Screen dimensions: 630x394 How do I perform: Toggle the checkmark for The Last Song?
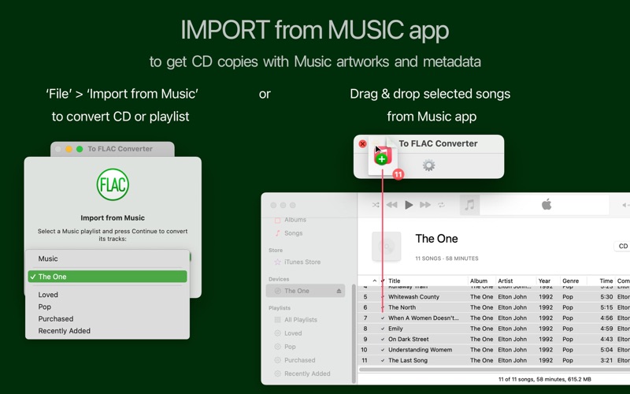(383, 361)
